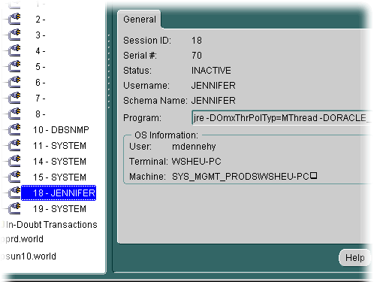Screen dimensions: 374x282
Task: Click the session icon beside 5 -
Action: coord(14,67)
